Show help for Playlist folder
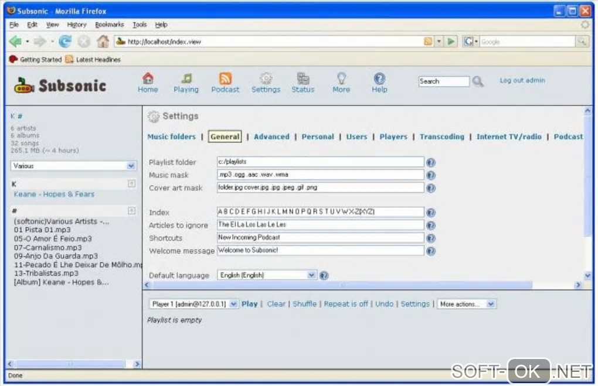 (431, 163)
